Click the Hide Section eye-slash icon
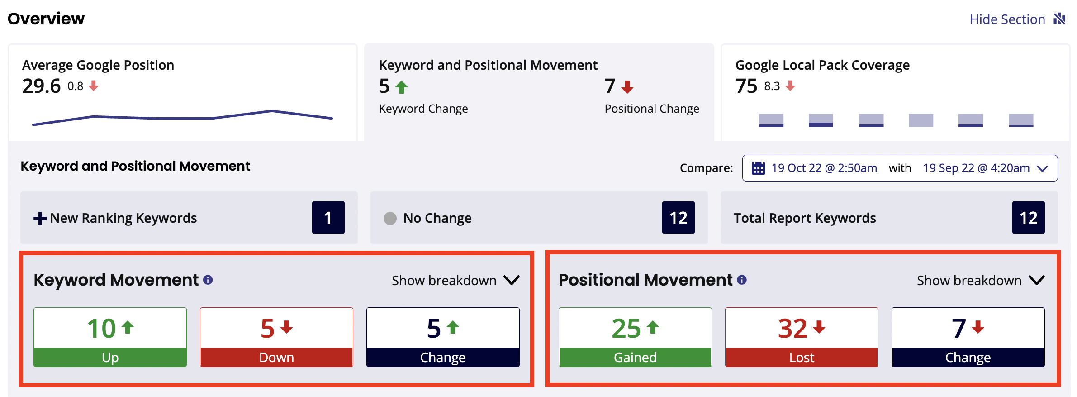1077x397 pixels. coord(1059,19)
